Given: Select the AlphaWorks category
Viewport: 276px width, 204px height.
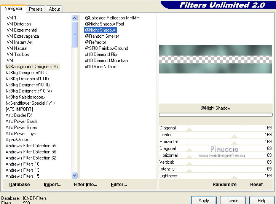Looking at the screenshot, I should 17,140.
